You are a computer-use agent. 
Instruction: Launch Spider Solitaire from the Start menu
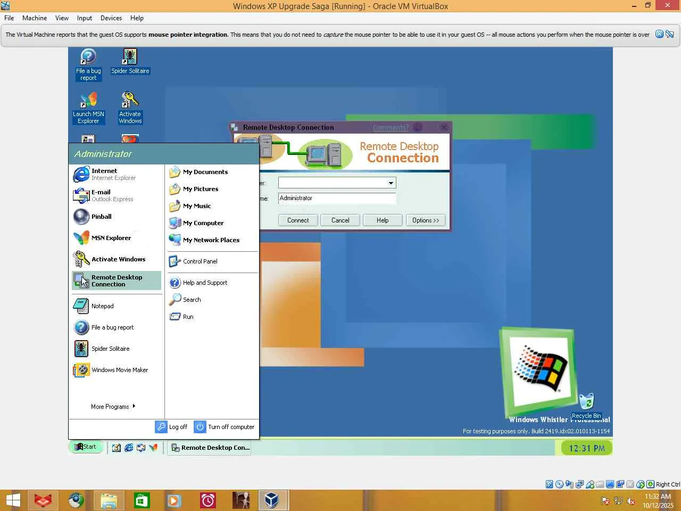(116, 349)
